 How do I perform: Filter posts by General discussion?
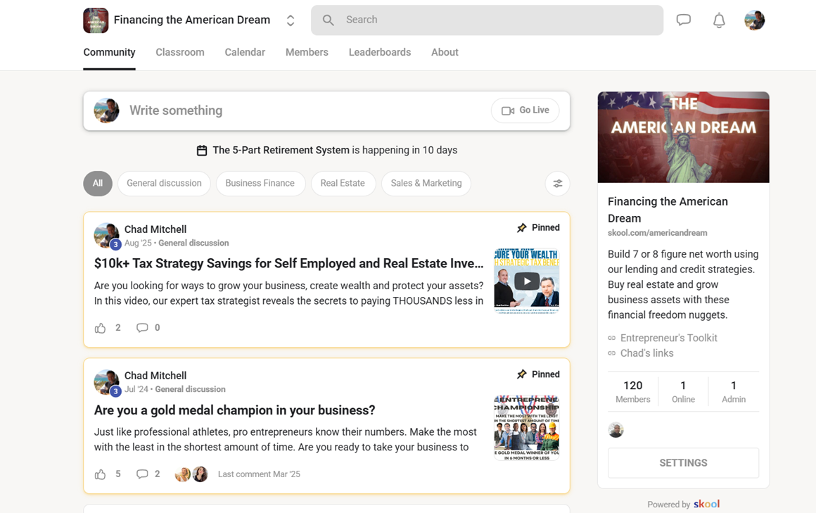tap(164, 184)
